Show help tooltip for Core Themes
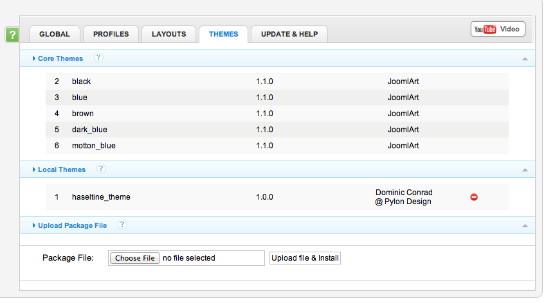Screen dimensions: 546x303 click(98, 58)
